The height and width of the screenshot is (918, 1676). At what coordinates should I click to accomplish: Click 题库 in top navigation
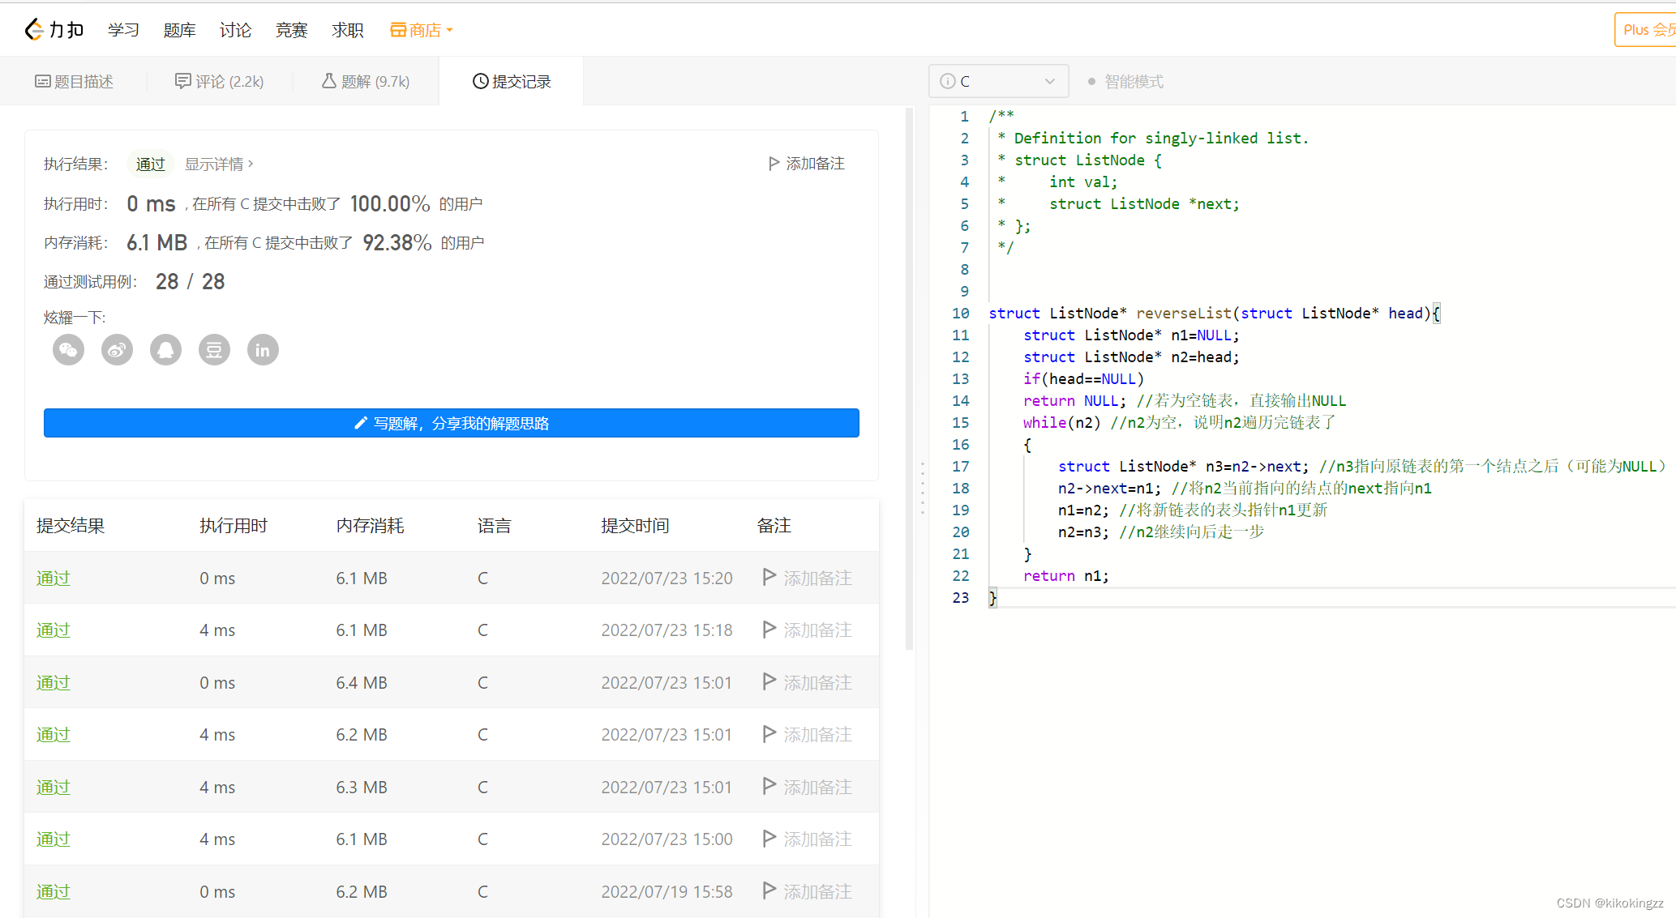pyautogui.click(x=179, y=30)
